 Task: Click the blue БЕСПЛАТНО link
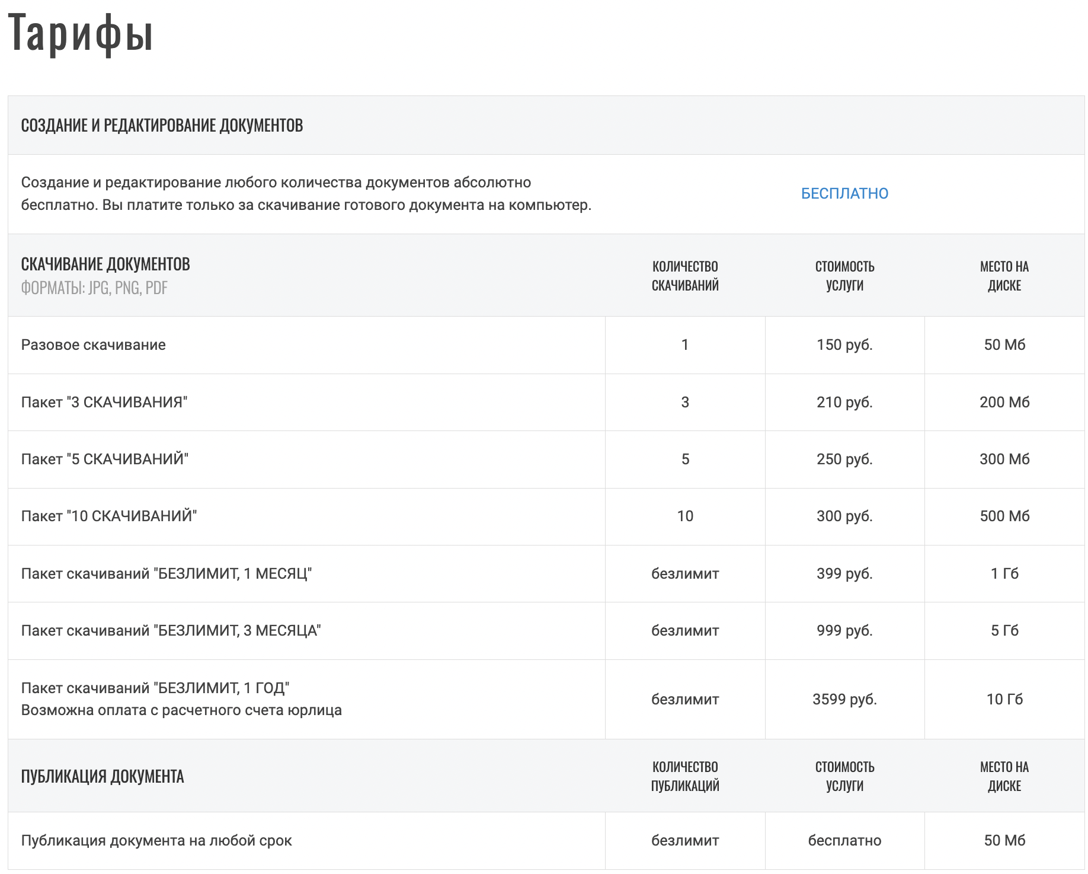[844, 193]
